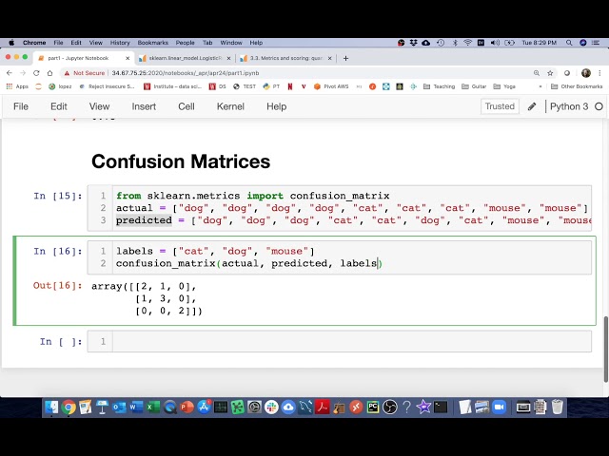Screen dimensions: 609x456
Task: Open the Chrome profile avatar
Action: pos(586,73)
